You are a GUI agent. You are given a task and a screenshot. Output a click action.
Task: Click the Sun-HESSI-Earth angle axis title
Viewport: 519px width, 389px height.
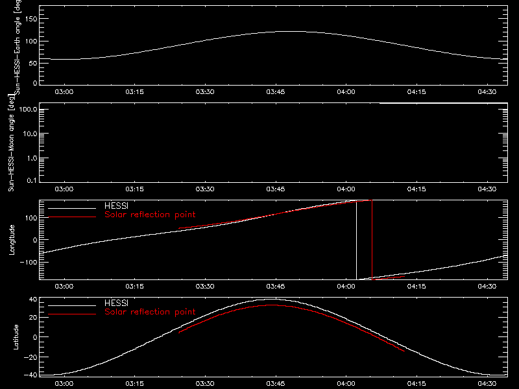pyautogui.click(x=18, y=47)
